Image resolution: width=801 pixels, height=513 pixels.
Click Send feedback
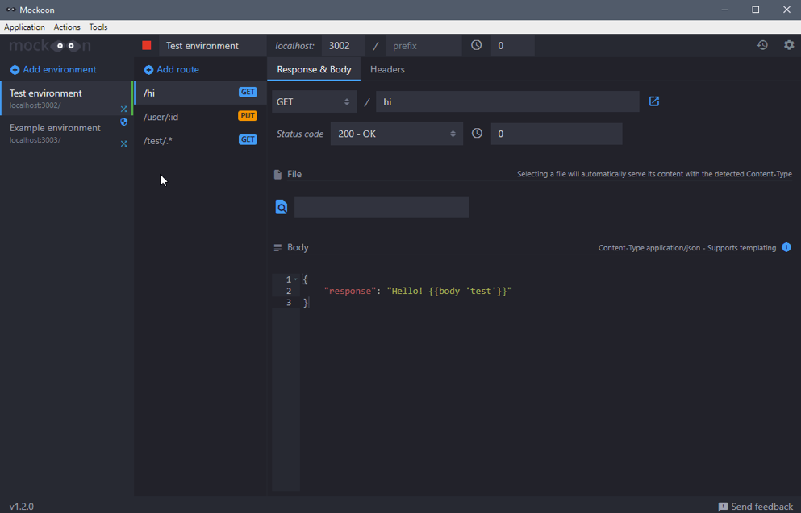click(x=756, y=507)
